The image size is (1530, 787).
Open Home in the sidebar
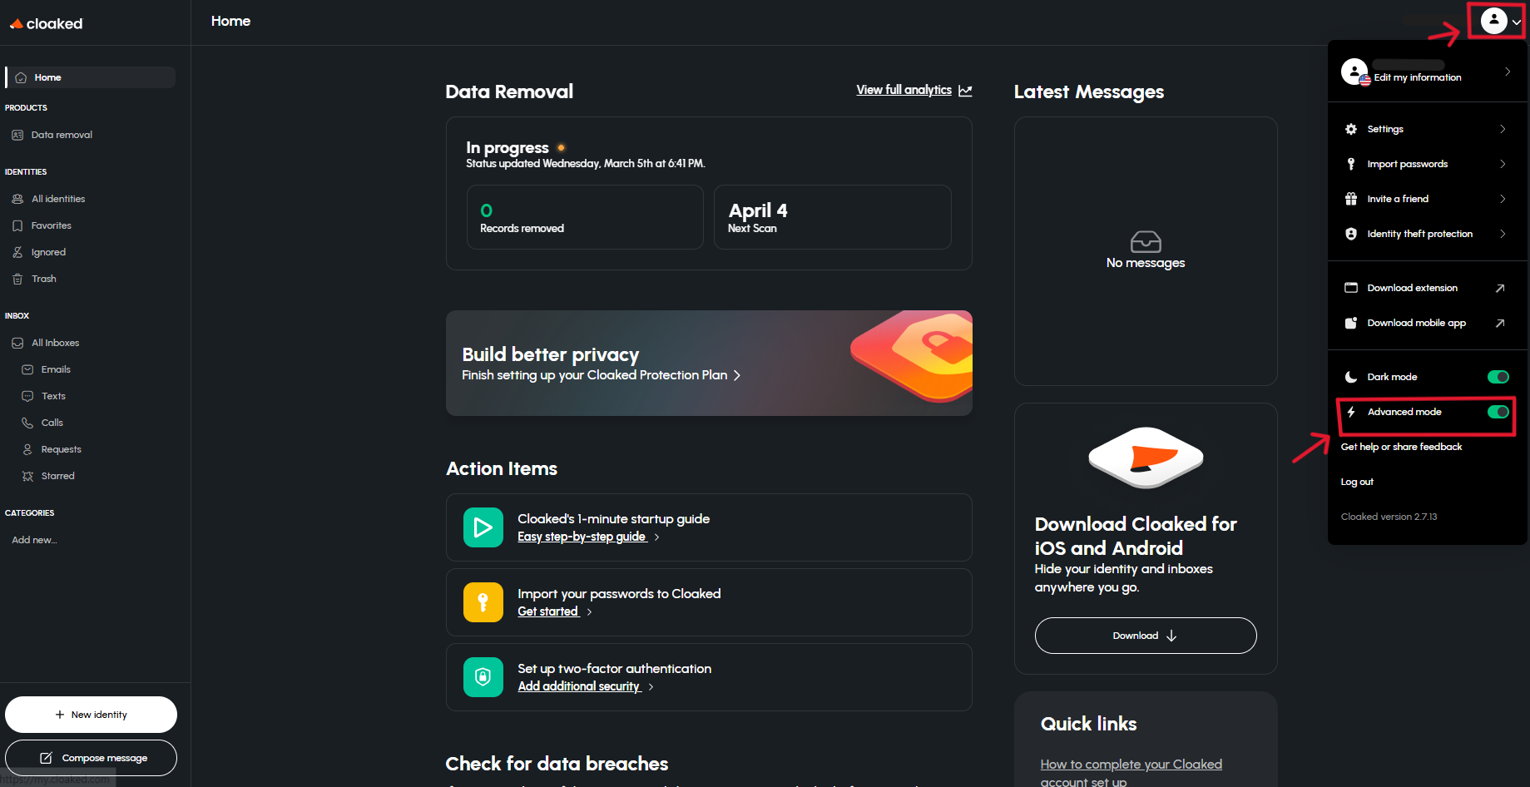coord(91,77)
